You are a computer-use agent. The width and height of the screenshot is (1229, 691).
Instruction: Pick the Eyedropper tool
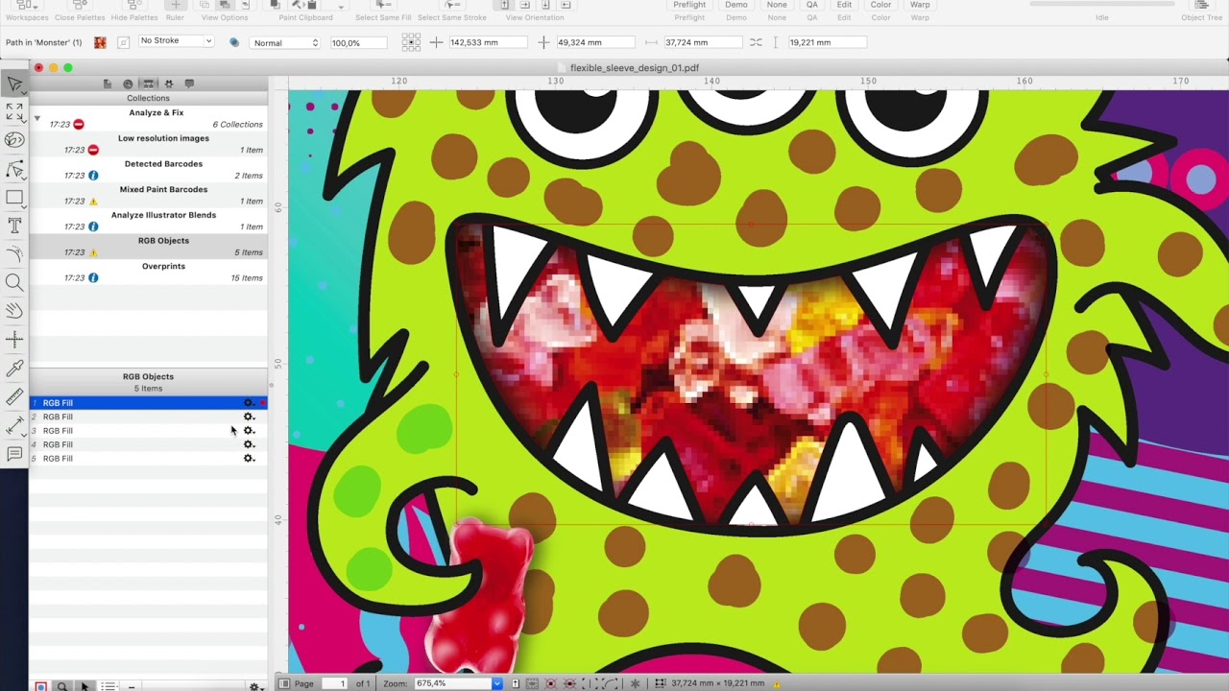point(14,368)
